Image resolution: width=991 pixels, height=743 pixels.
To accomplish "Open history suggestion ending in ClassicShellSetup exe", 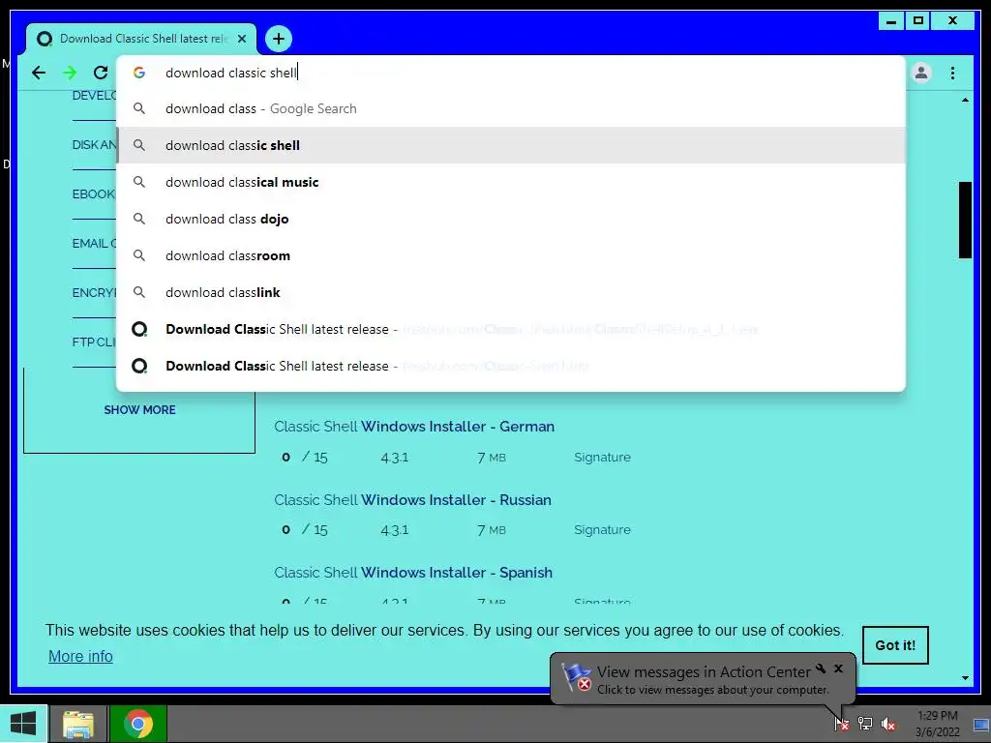I will [x=511, y=329].
